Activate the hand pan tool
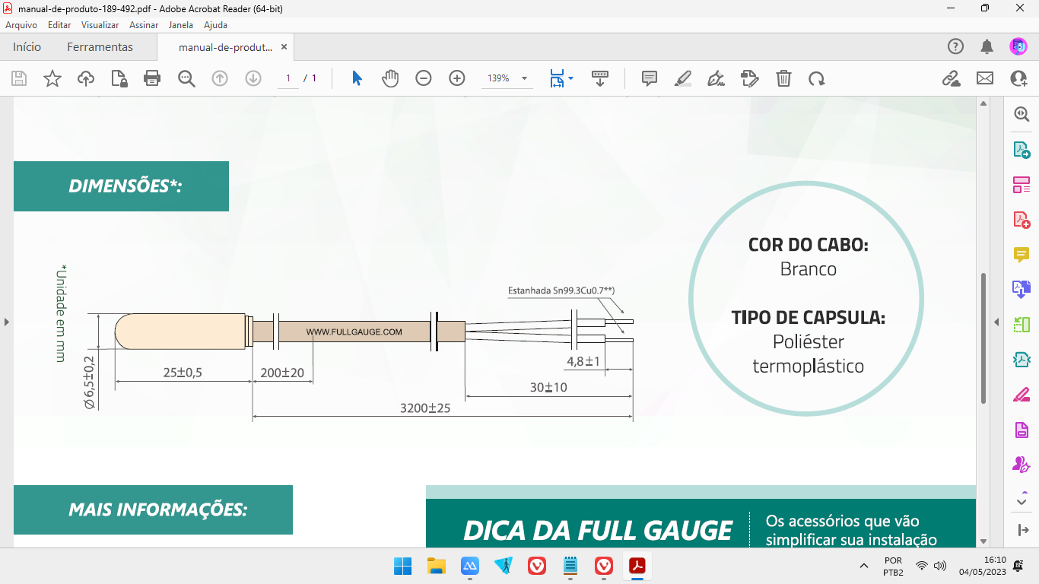Viewport: 1039px width, 584px height. 390,78
